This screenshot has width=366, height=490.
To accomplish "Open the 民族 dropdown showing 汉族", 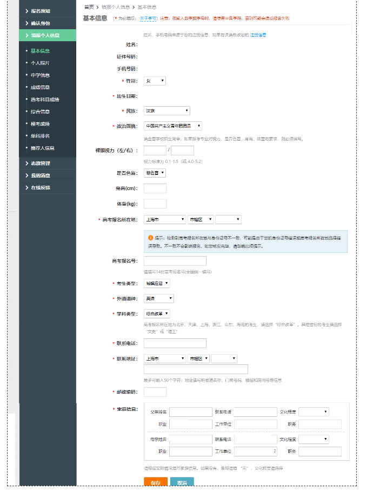I will coord(167,111).
